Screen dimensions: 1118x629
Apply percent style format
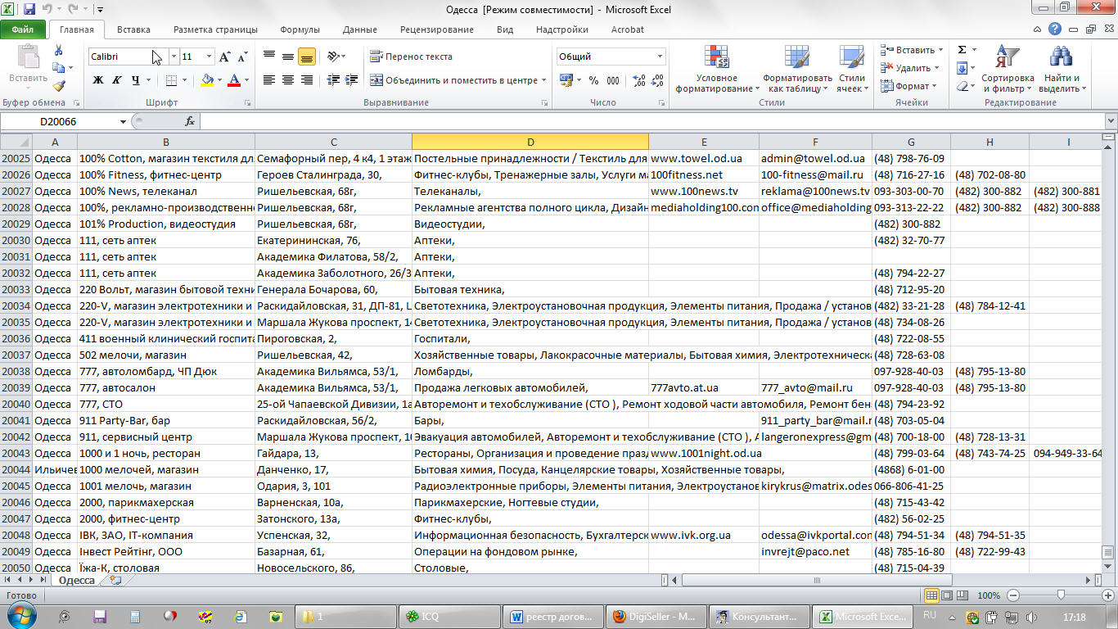[x=593, y=80]
